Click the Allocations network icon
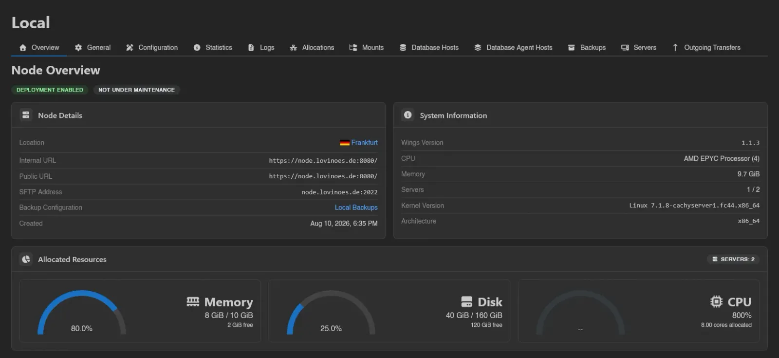The width and height of the screenshot is (779, 358). pos(293,48)
